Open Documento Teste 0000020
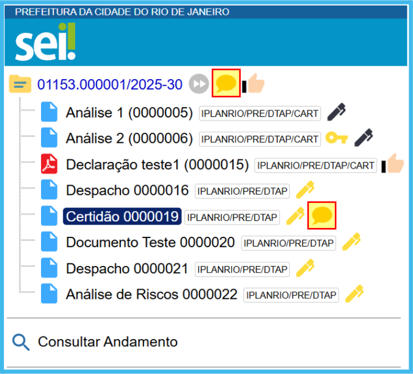The image size is (413, 374). pyautogui.click(x=150, y=242)
